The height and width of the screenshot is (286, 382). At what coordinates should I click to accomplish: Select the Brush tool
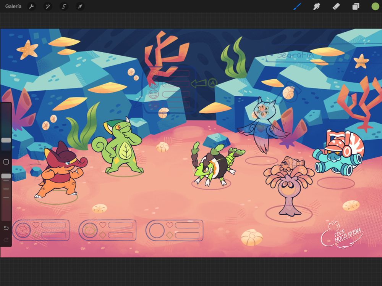[x=297, y=6]
